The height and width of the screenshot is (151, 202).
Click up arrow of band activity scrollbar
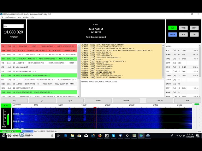(x=79, y=45)
